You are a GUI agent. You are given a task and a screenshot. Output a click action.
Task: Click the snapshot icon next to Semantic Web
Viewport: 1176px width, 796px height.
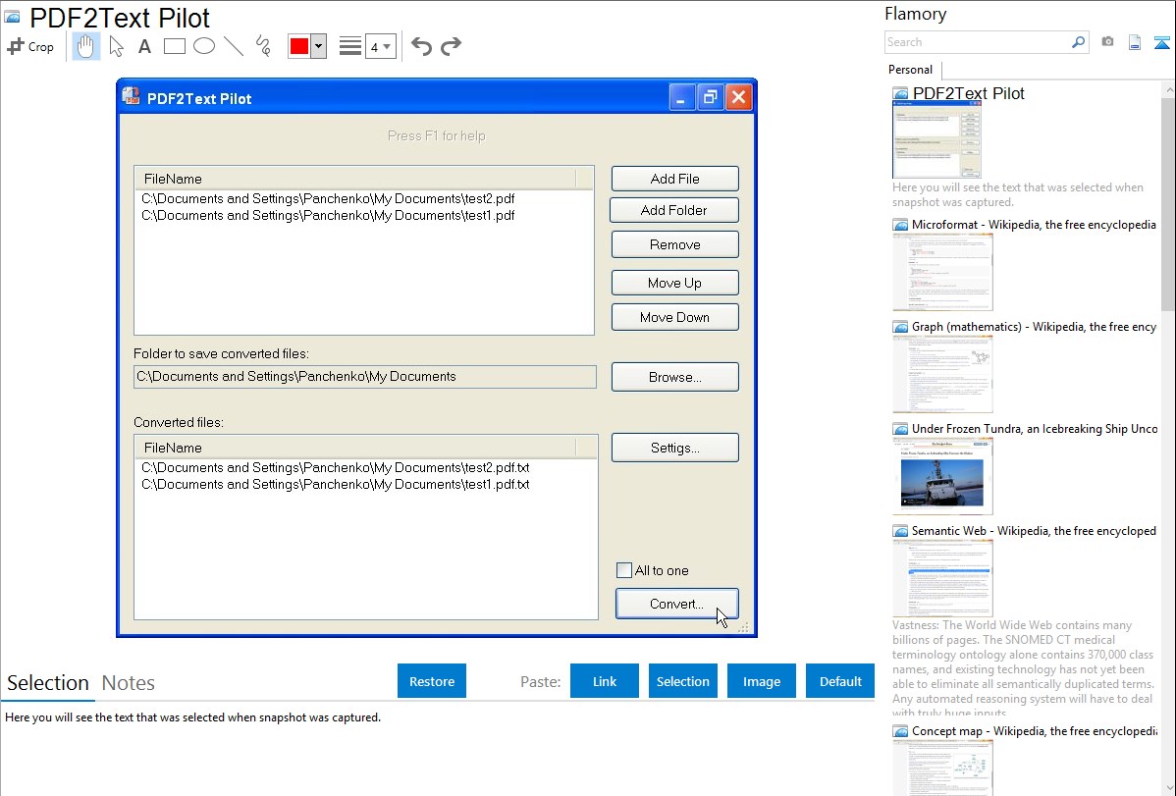[x=900, y=531]
